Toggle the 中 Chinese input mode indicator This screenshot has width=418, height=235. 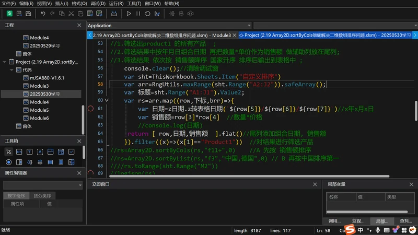[x=361, y=230]
